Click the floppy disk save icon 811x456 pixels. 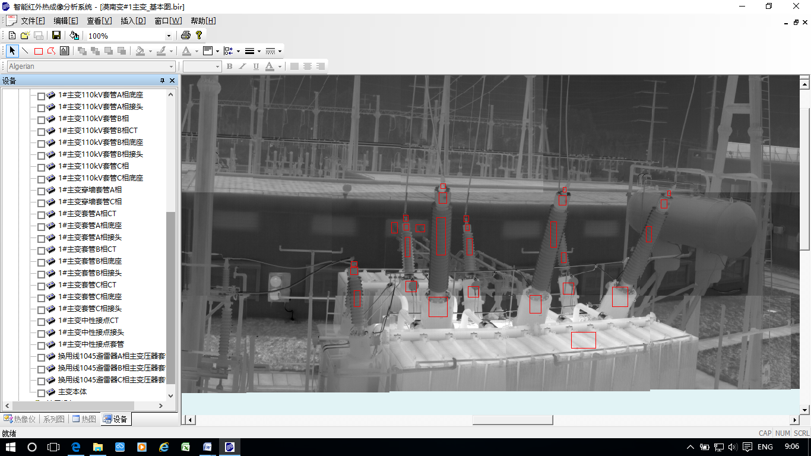pos(56,36)
